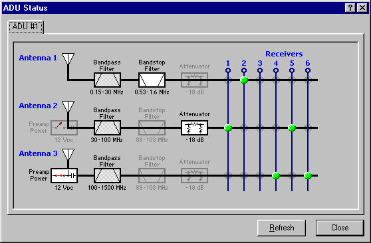Select the ADU #1 tab
The width and height of the screenshot is (371, 243).
pyautogui.click(x=26, y=27)
